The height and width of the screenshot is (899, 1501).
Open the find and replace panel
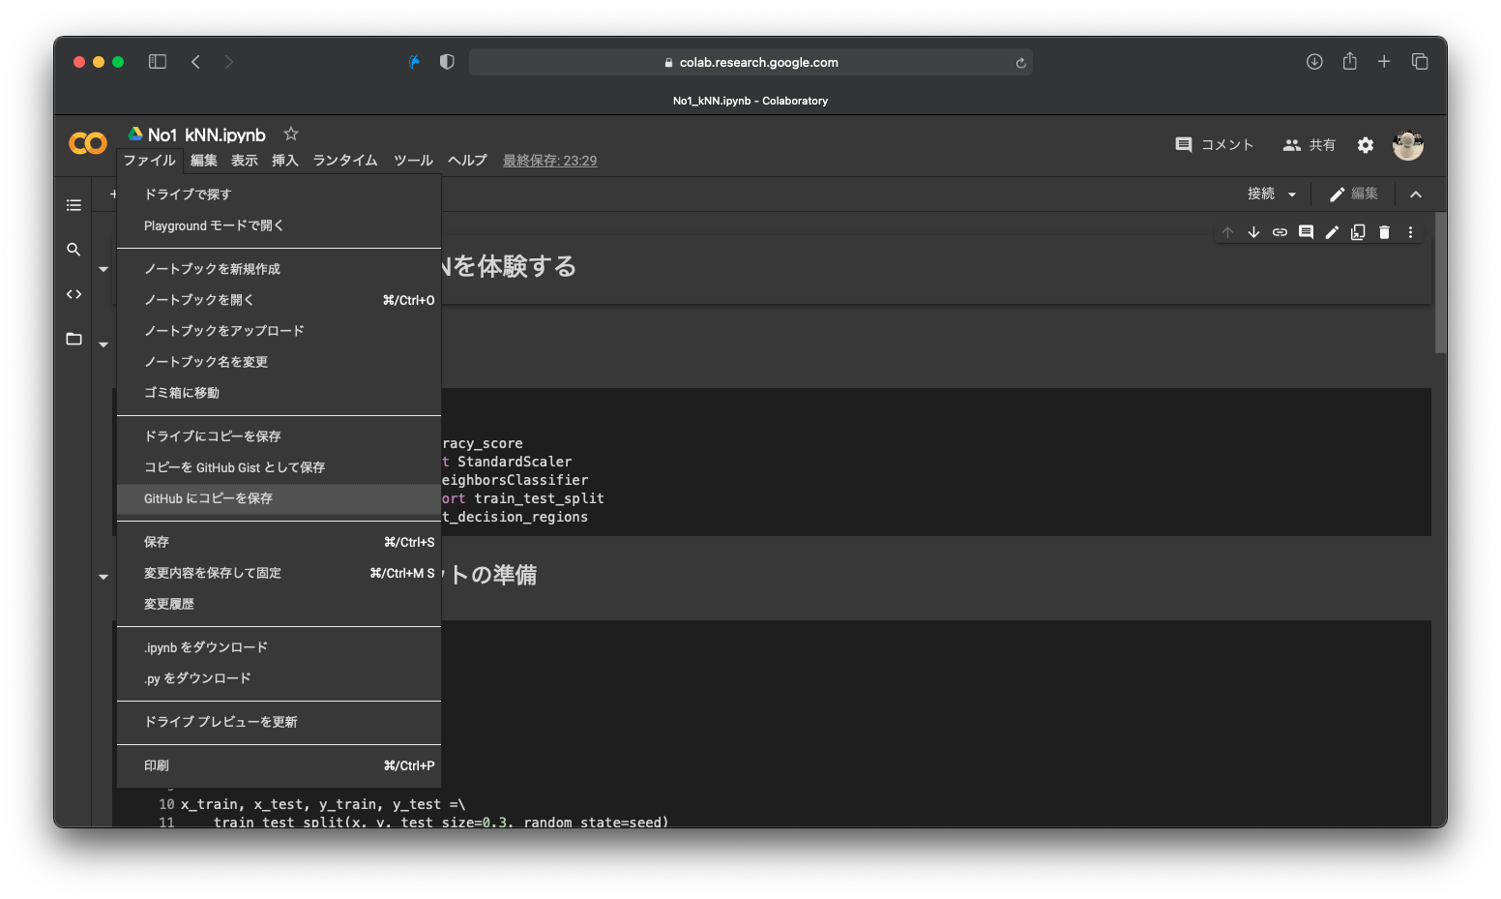pyautogui.click(x=74, y=249)
